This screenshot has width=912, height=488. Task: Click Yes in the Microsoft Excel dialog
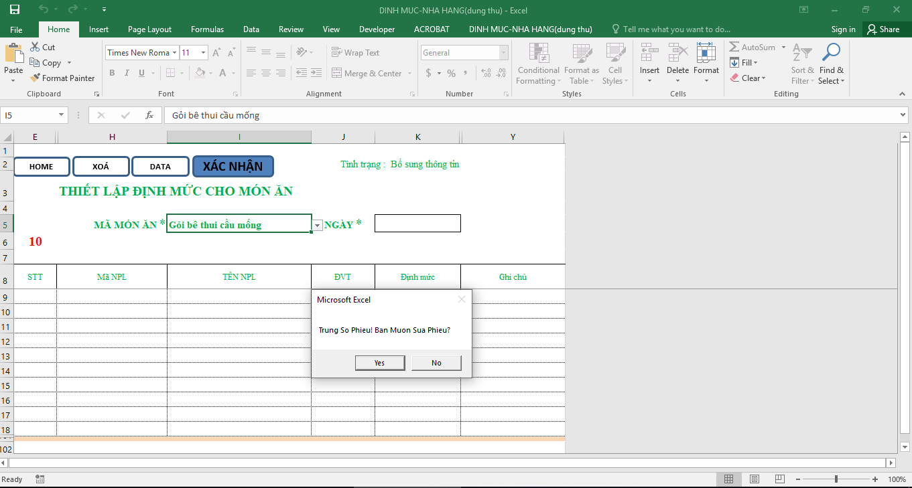(x=379, y=363)
